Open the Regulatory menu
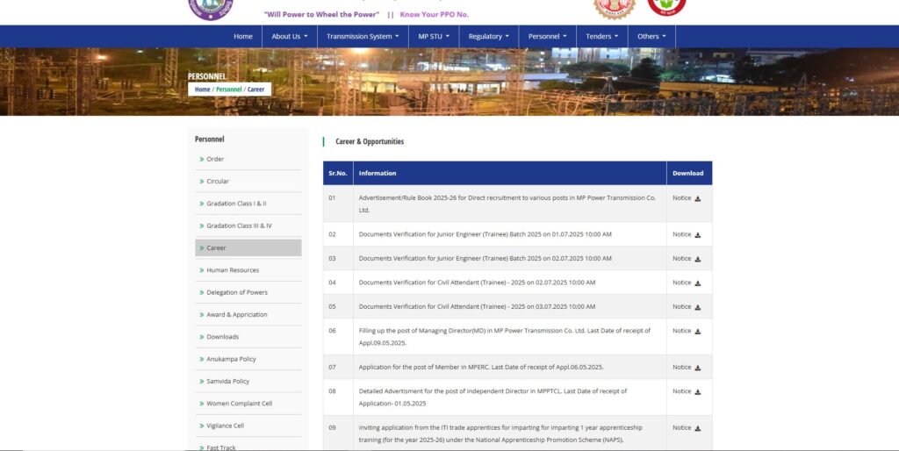The height and width of the screenshot is (451, 899). coord(488,37)
